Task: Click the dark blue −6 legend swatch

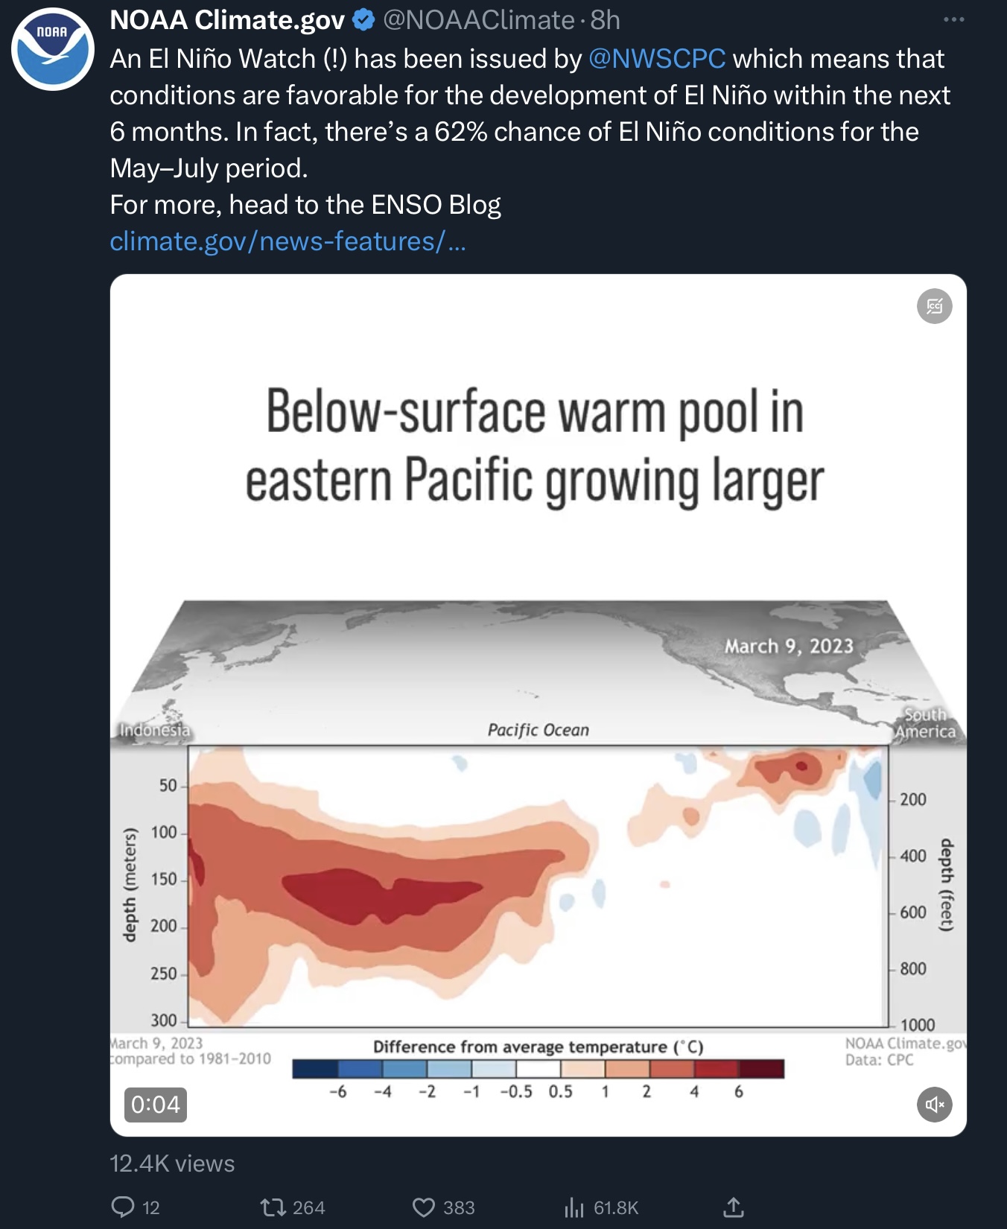Action: tap(315, 1069)
